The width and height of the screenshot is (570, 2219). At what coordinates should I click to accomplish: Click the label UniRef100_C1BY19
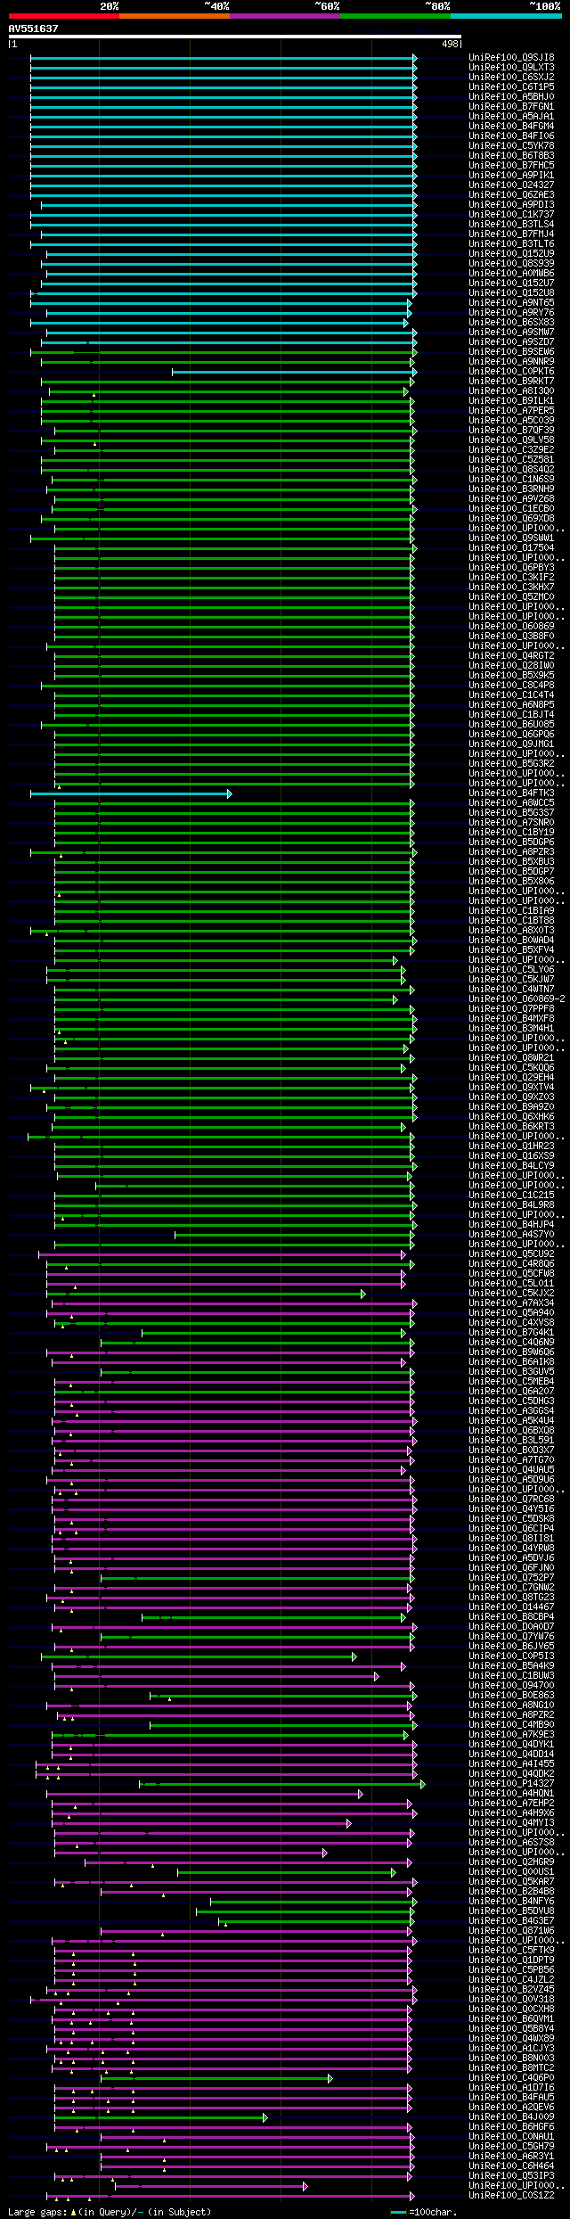click(511, 833)
